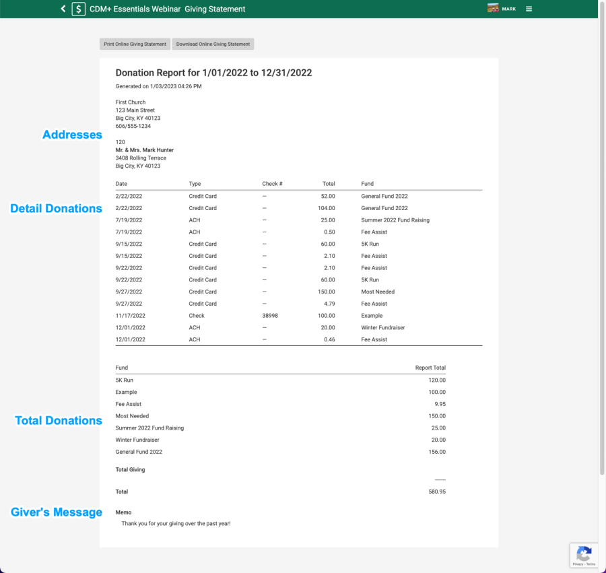Open the hamburger menu in the header
Viewport: 606px width, 573px height.
coord(529,9)
